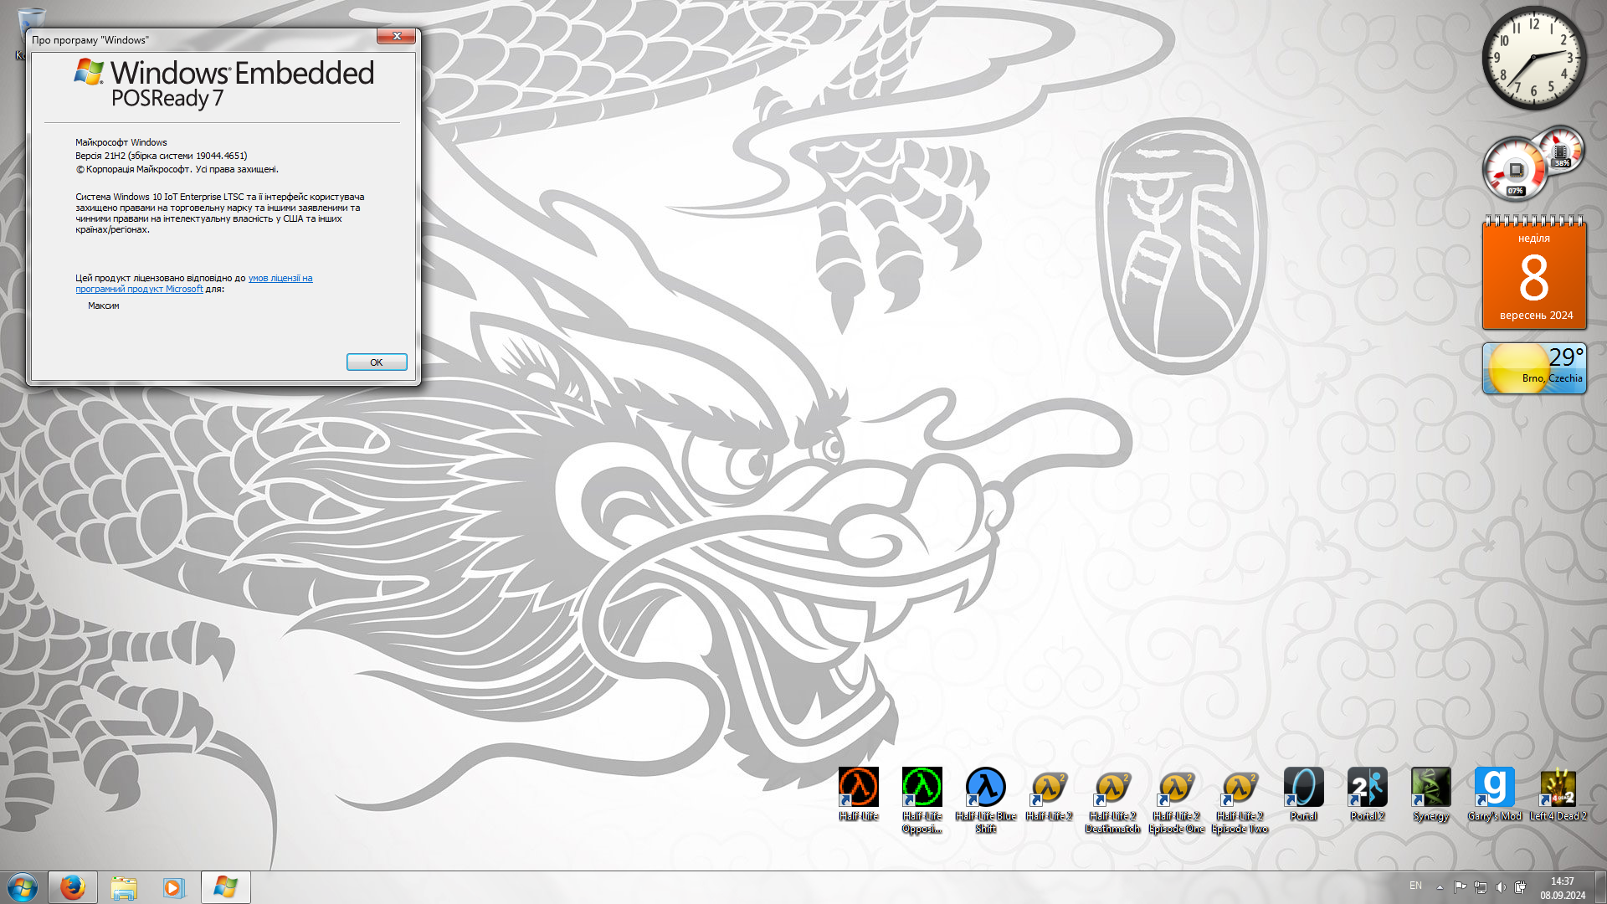Click OK in About Windows dialog
1607x904 pixels.
(377, 362)
